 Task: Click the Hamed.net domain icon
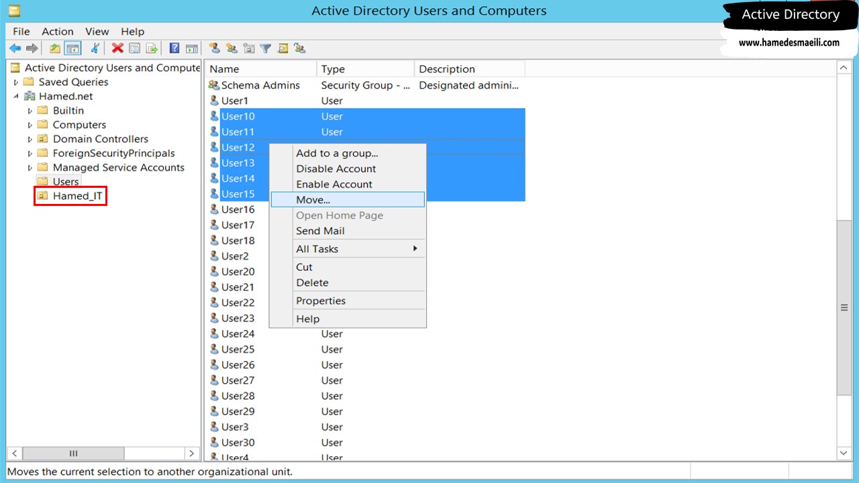point(29,96)
